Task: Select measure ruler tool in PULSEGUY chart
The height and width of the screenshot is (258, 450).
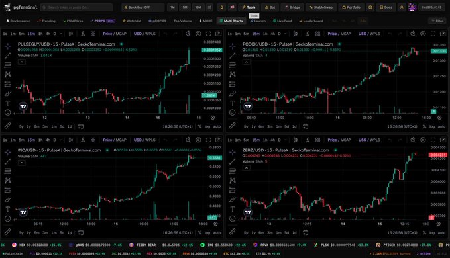Action: (x=8, y=126)
